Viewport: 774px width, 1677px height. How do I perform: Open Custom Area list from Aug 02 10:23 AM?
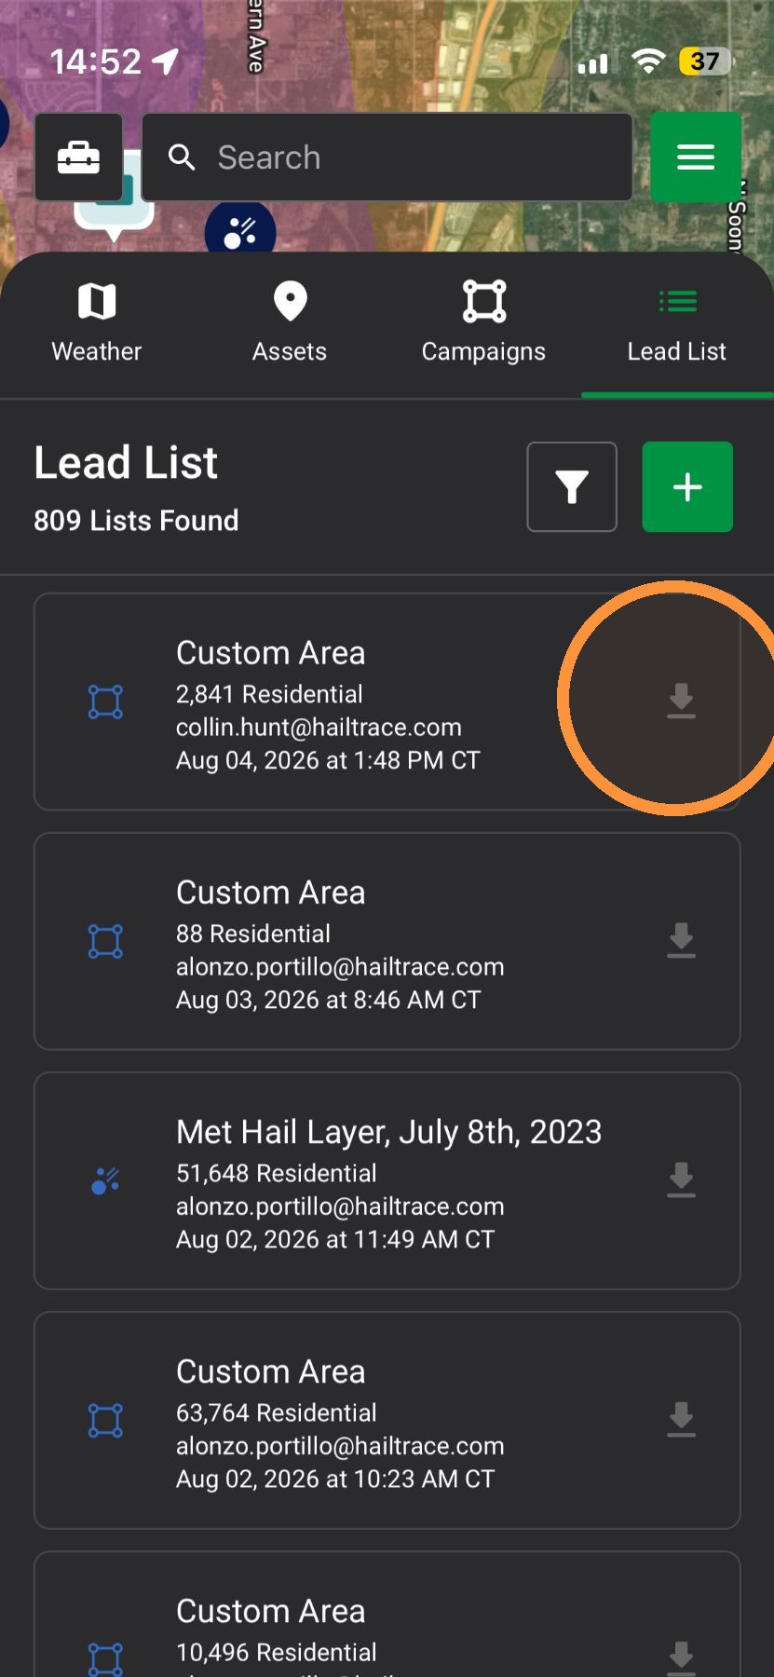pyautogui.click(x=387, y=1420)
